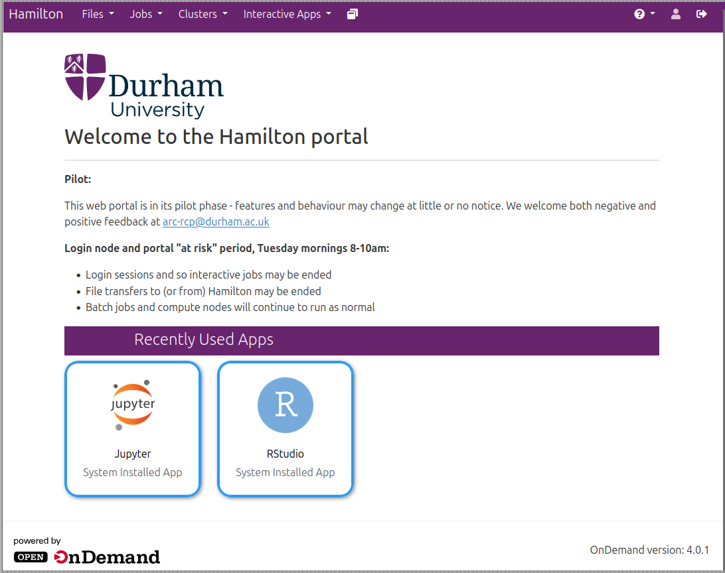Click 'File transfers to (or from) Hamilton' bullet
Image resolution: width=725 pixels, height=573 pixels.
pos(203,291)
